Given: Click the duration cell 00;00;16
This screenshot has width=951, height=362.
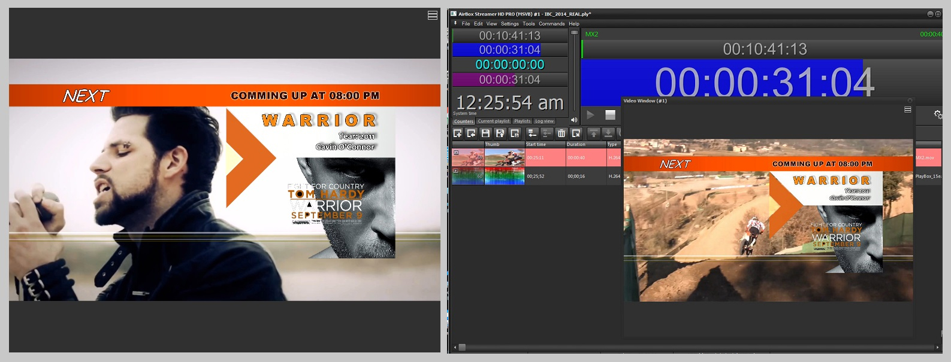Looking at the screenshot, I should pyautogui.click(x=586, y=177).
